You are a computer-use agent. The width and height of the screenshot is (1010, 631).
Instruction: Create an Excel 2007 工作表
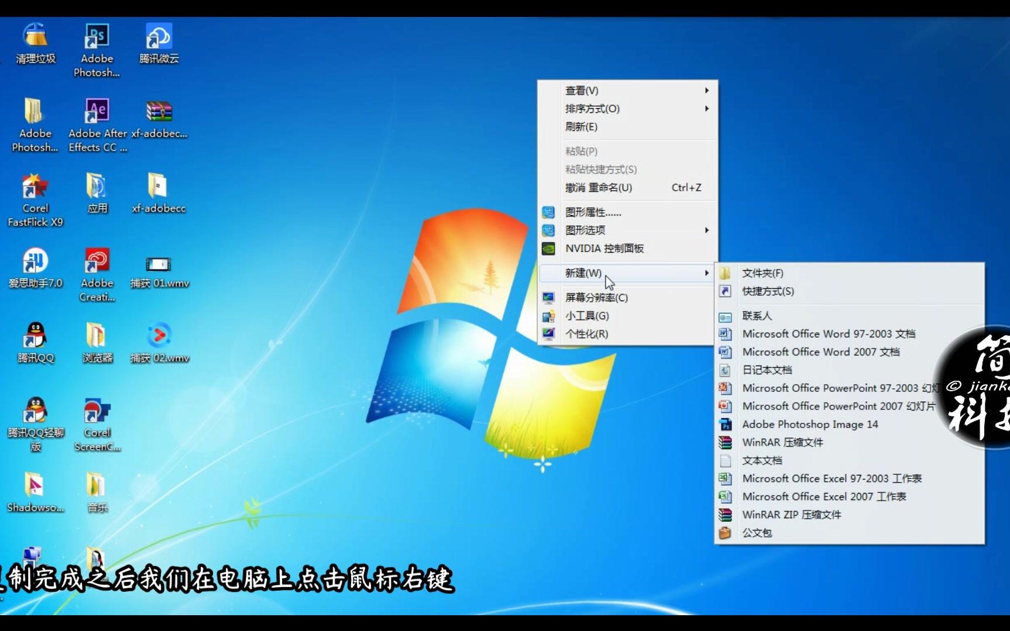pos(850,497)
